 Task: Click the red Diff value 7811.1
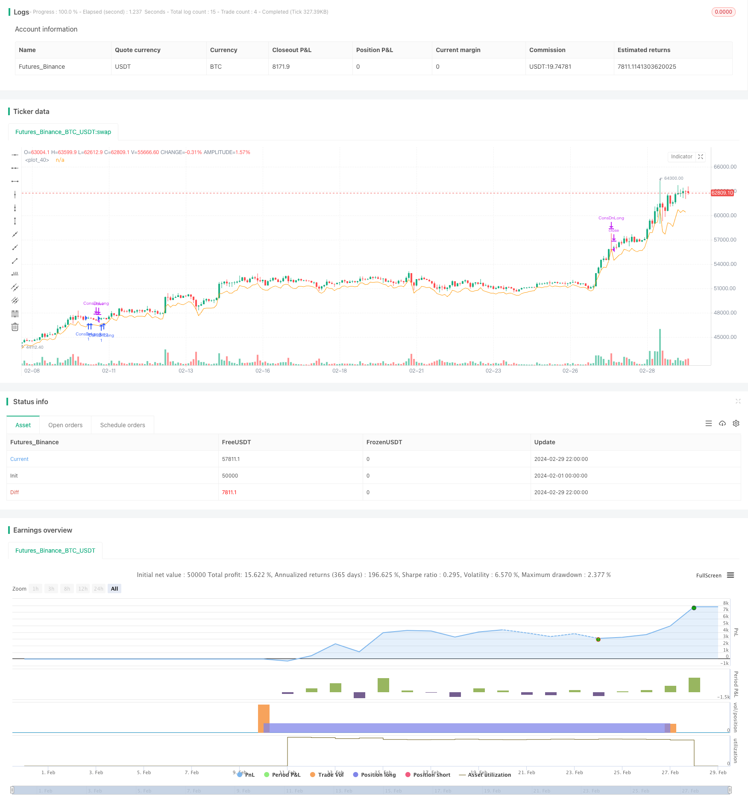point(229,492)
